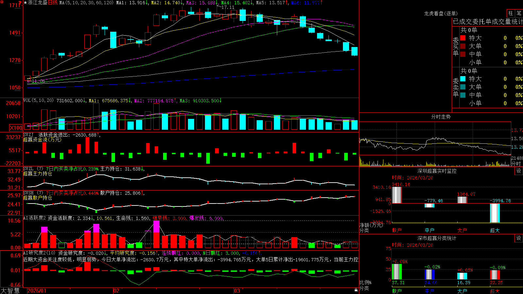Click the 深市超赢分类统计 panel title

coord(437,238)
